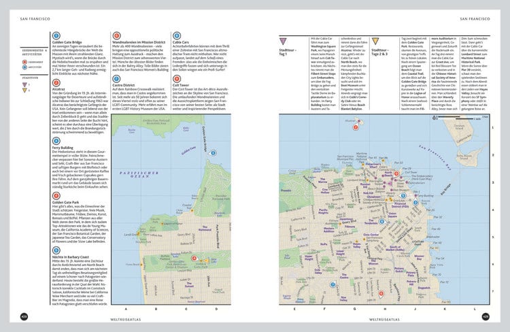Image resolution: width=510 pixels, height=332 pixels.
Task: Click blue map marker 7 in The Castro
Action: [333, 284]
